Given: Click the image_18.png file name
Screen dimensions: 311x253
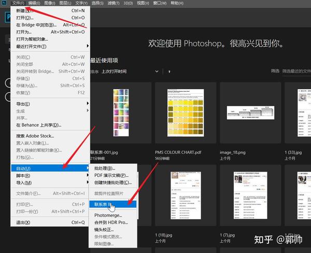Looking at the screenshot, I should (232, 152).
